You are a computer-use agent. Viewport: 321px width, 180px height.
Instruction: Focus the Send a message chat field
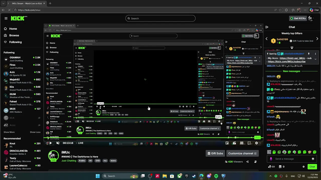click(x=292, y=159)
